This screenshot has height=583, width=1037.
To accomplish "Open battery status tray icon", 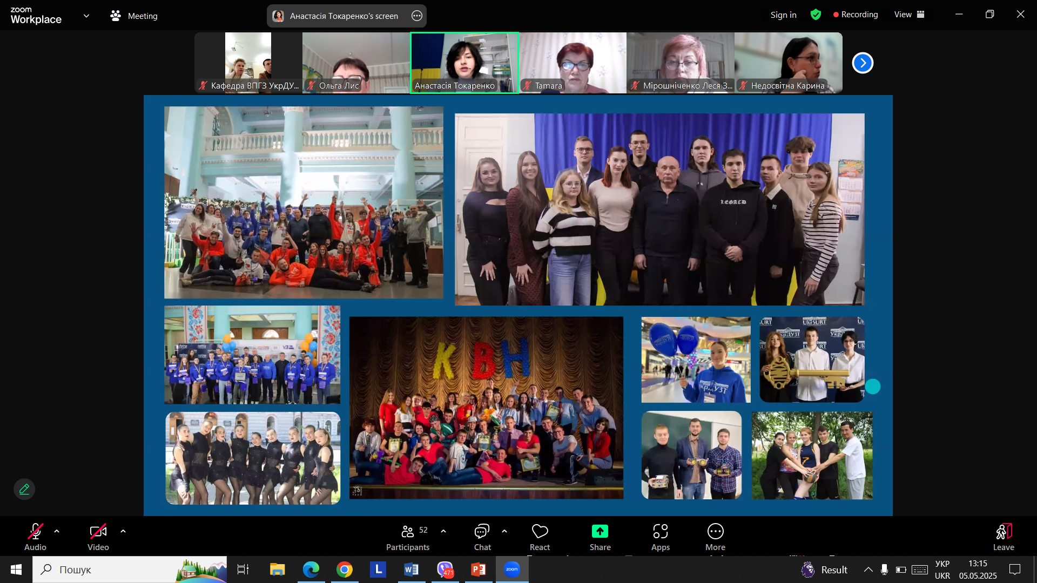I will [x=901, y=570].
